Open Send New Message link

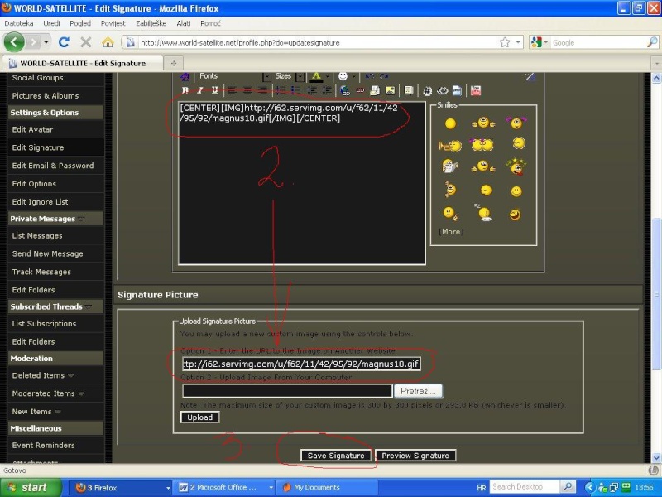[x=47, y=254]
